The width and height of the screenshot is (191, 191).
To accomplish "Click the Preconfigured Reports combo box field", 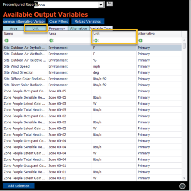I will [x=69, y=5].
